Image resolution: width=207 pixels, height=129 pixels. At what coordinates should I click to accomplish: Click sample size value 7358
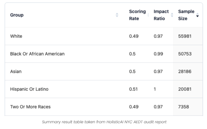click(183, 107)
